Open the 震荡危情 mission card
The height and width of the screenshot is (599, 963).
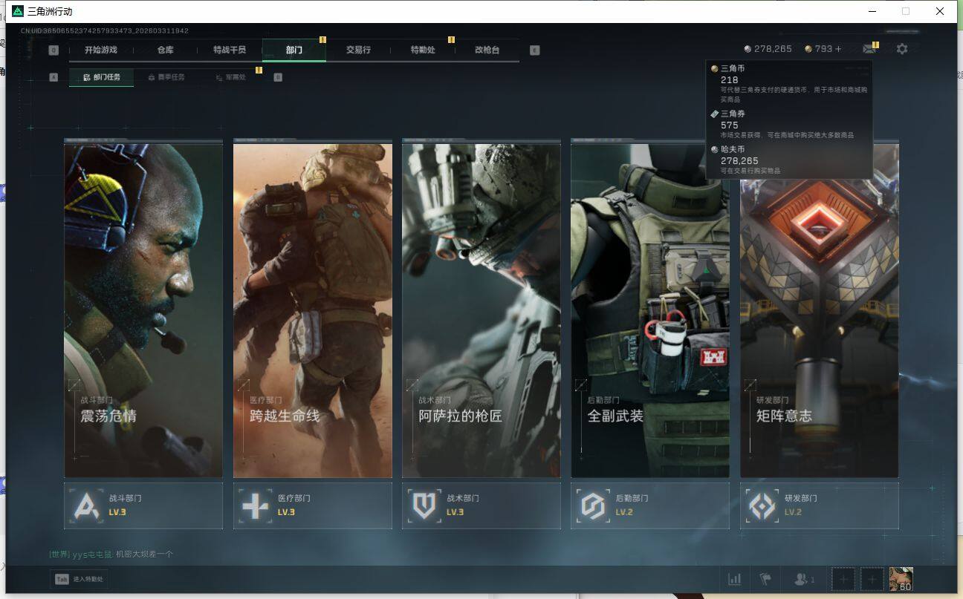click(143, 310)
